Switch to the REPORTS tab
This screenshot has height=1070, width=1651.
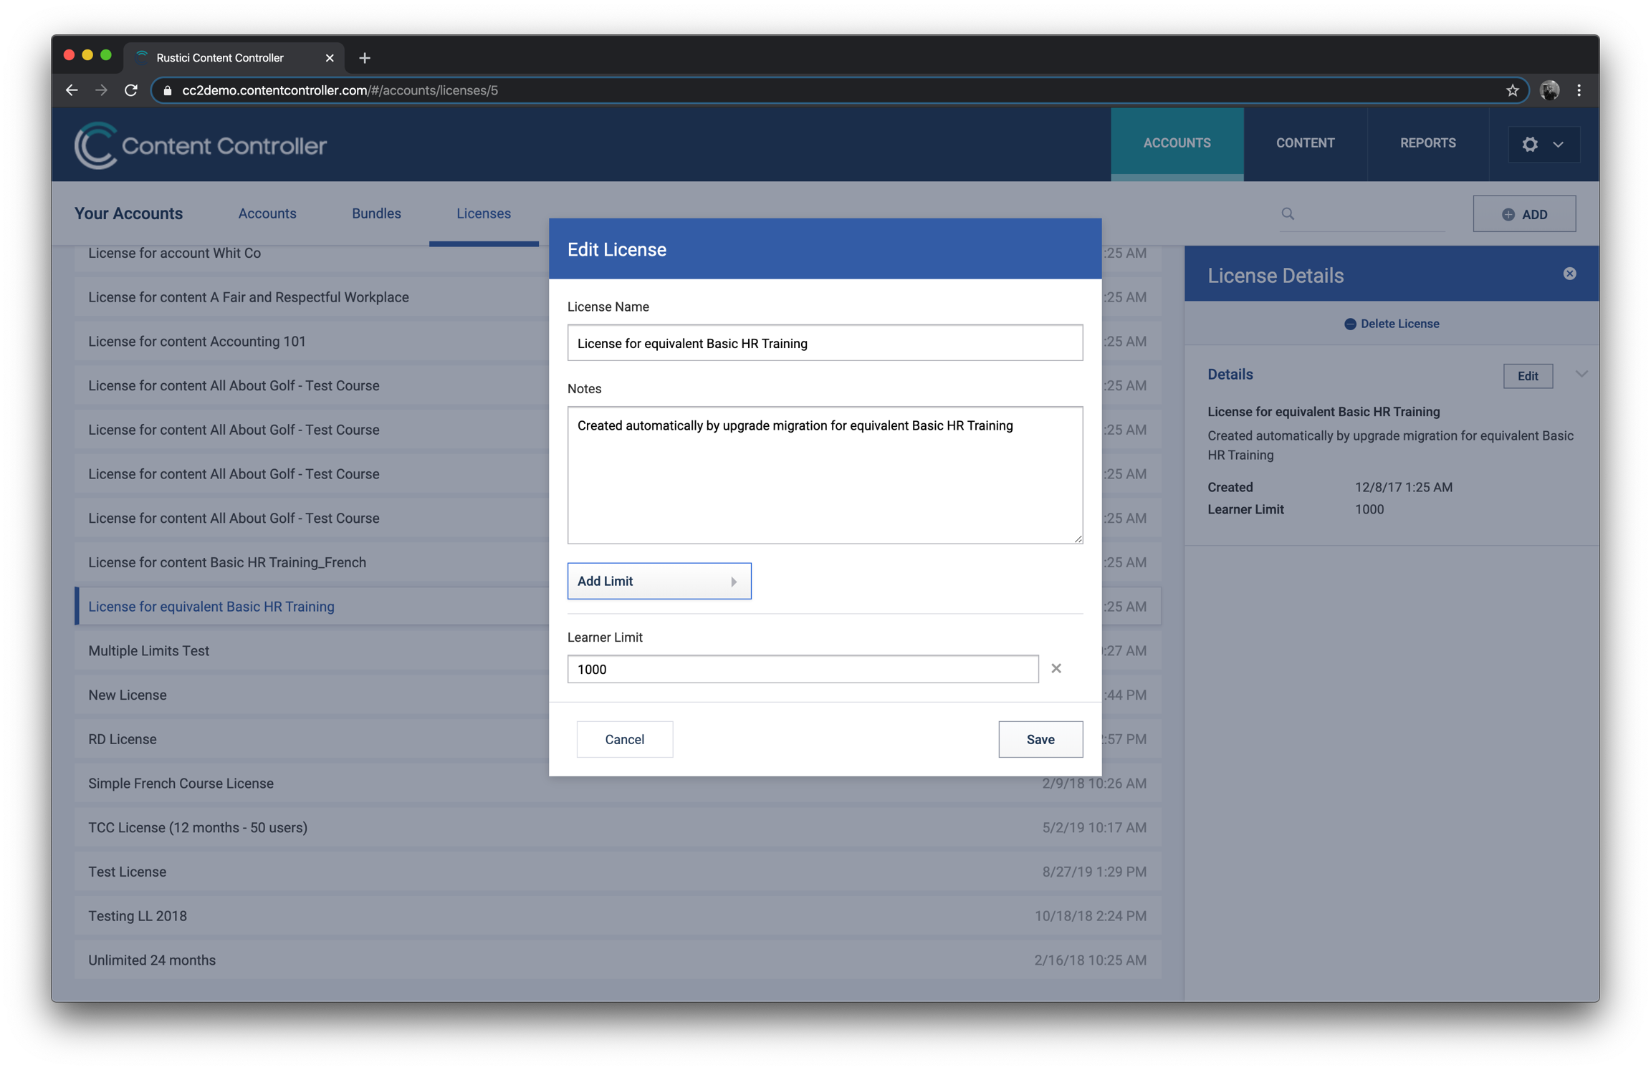1427,143
